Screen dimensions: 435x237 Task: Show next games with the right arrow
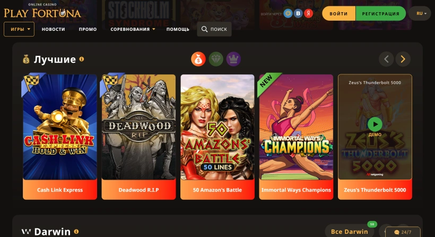403,59
